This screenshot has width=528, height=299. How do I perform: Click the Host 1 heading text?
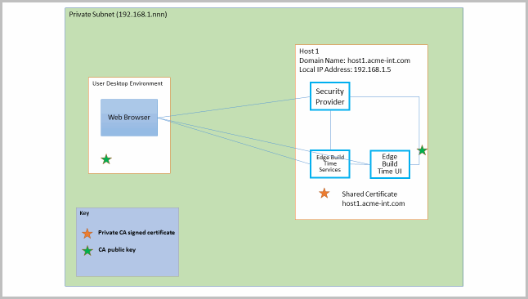point(309,51)
